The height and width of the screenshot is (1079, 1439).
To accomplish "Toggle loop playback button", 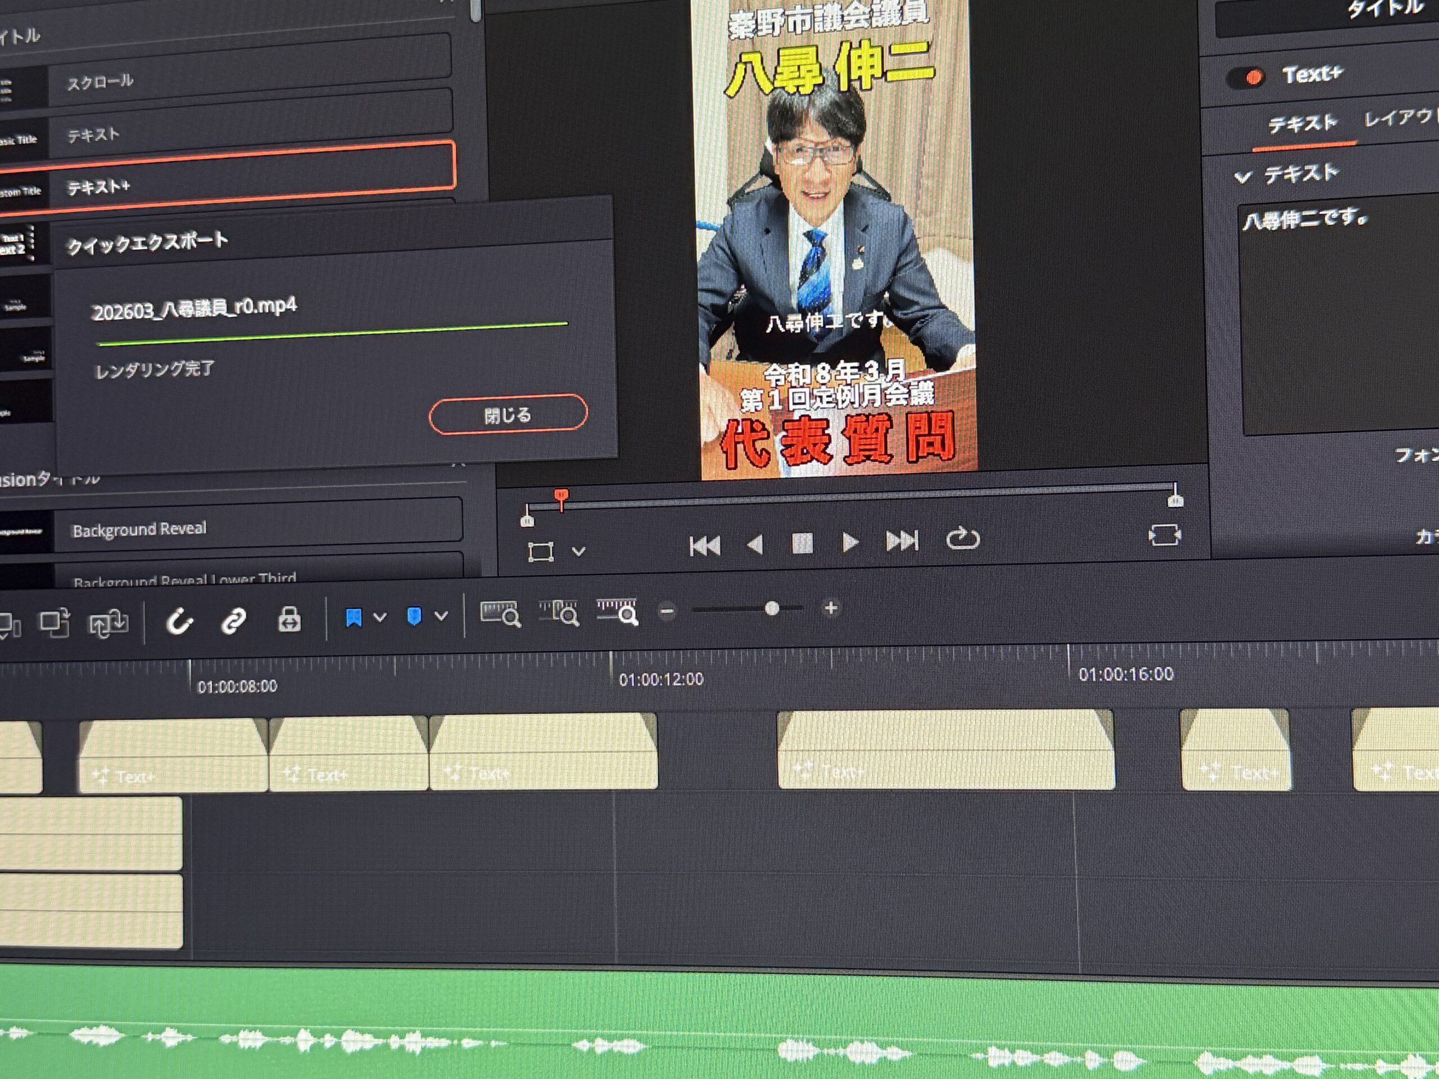I will coord(962,538).
